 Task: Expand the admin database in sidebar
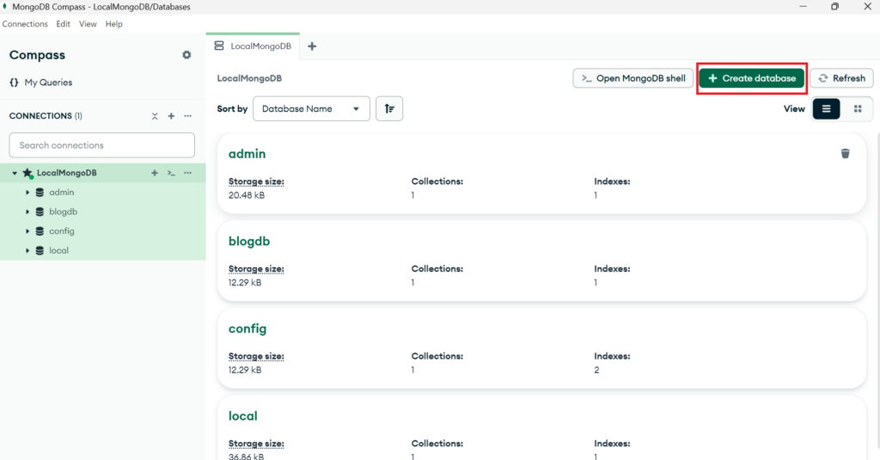(27, 192)
